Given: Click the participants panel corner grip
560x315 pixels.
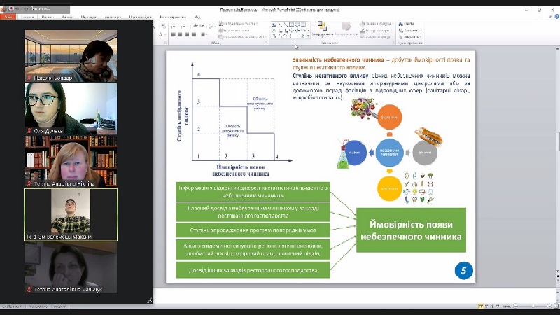Looking at the screenshot, I should pos(150,301).
